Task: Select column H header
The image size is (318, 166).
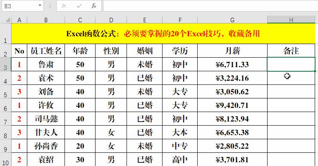Action: [291, 20]
